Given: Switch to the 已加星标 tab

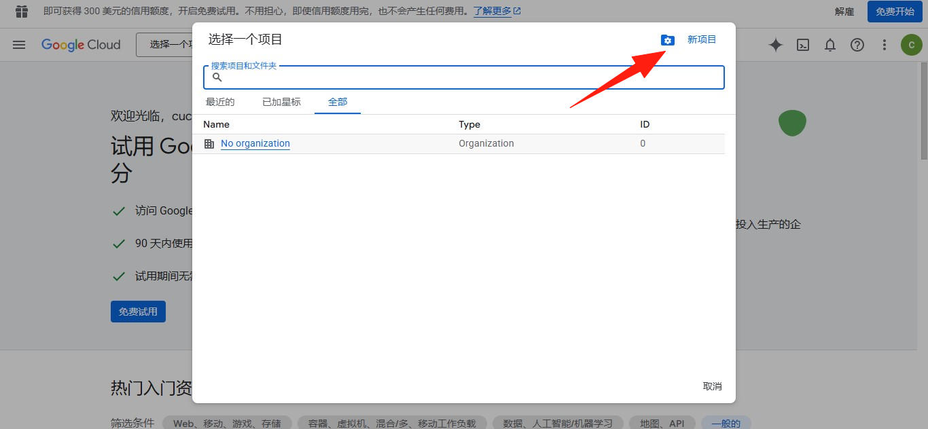Looking at the screenshot, I should [x=281, y=102].
